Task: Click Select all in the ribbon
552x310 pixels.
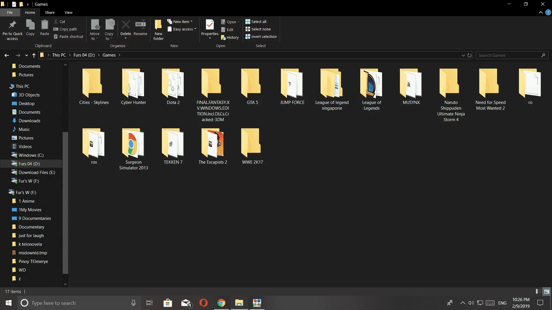Action: click(256, 22)
